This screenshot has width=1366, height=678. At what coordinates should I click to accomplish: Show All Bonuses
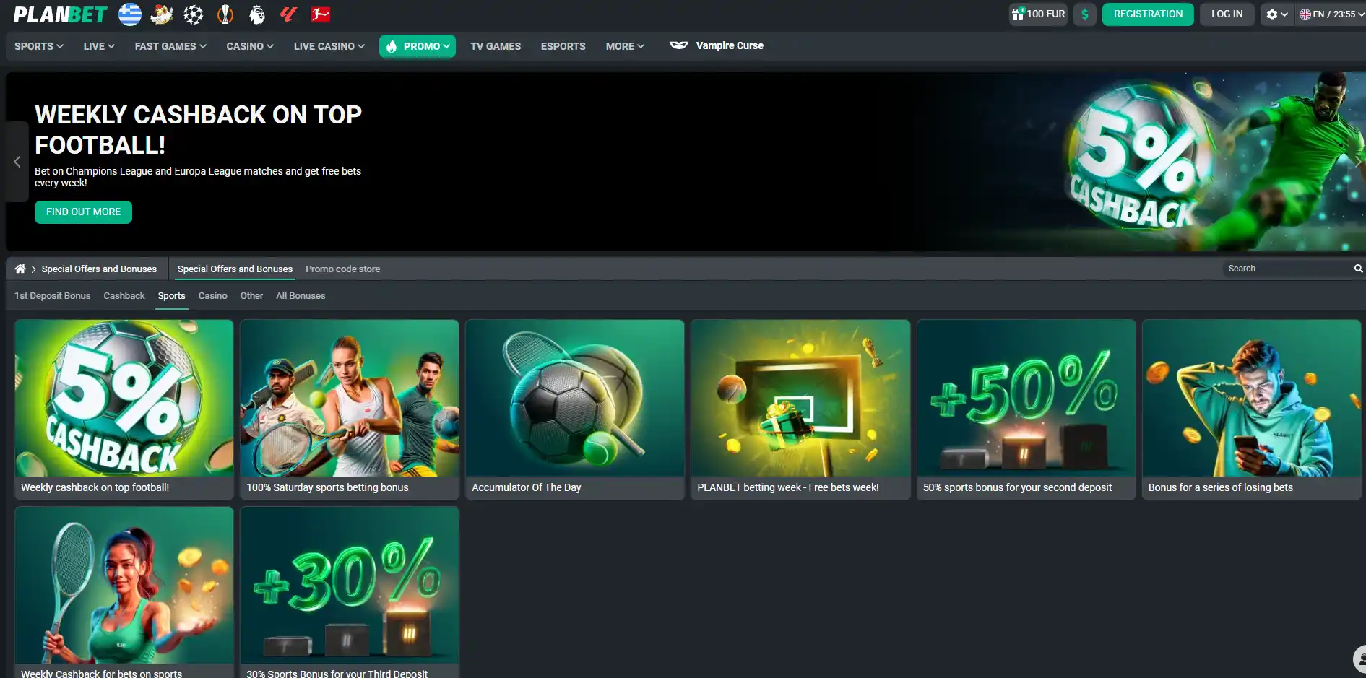301,296
